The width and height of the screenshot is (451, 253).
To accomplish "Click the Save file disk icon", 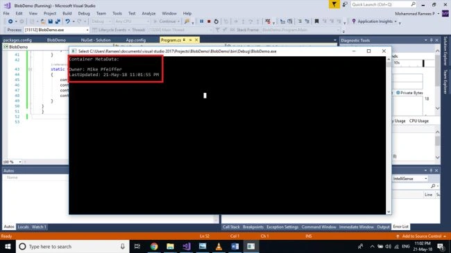I will click(51, 21).
